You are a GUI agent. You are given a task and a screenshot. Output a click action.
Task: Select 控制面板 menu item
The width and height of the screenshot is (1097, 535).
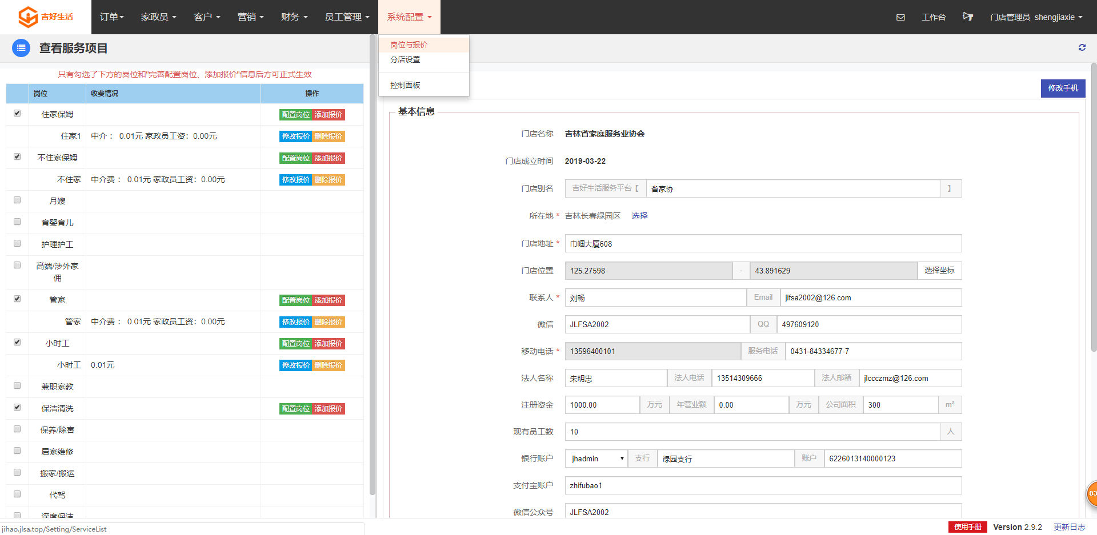point(423,85)
